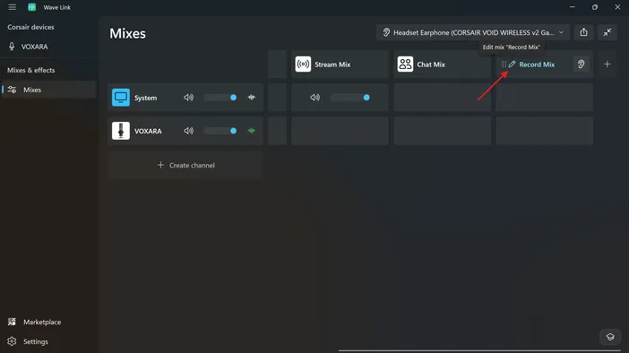The width and height of the screenshot is (629, 353).
Task: Toggle monitoring ear icon on Record Mix
Action: 581,65
